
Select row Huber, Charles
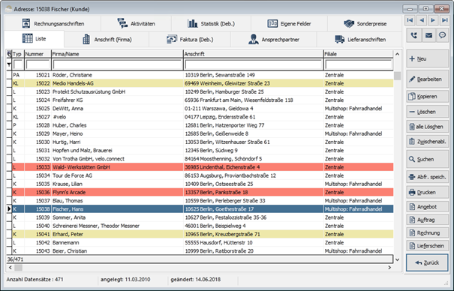coord(203,125)
